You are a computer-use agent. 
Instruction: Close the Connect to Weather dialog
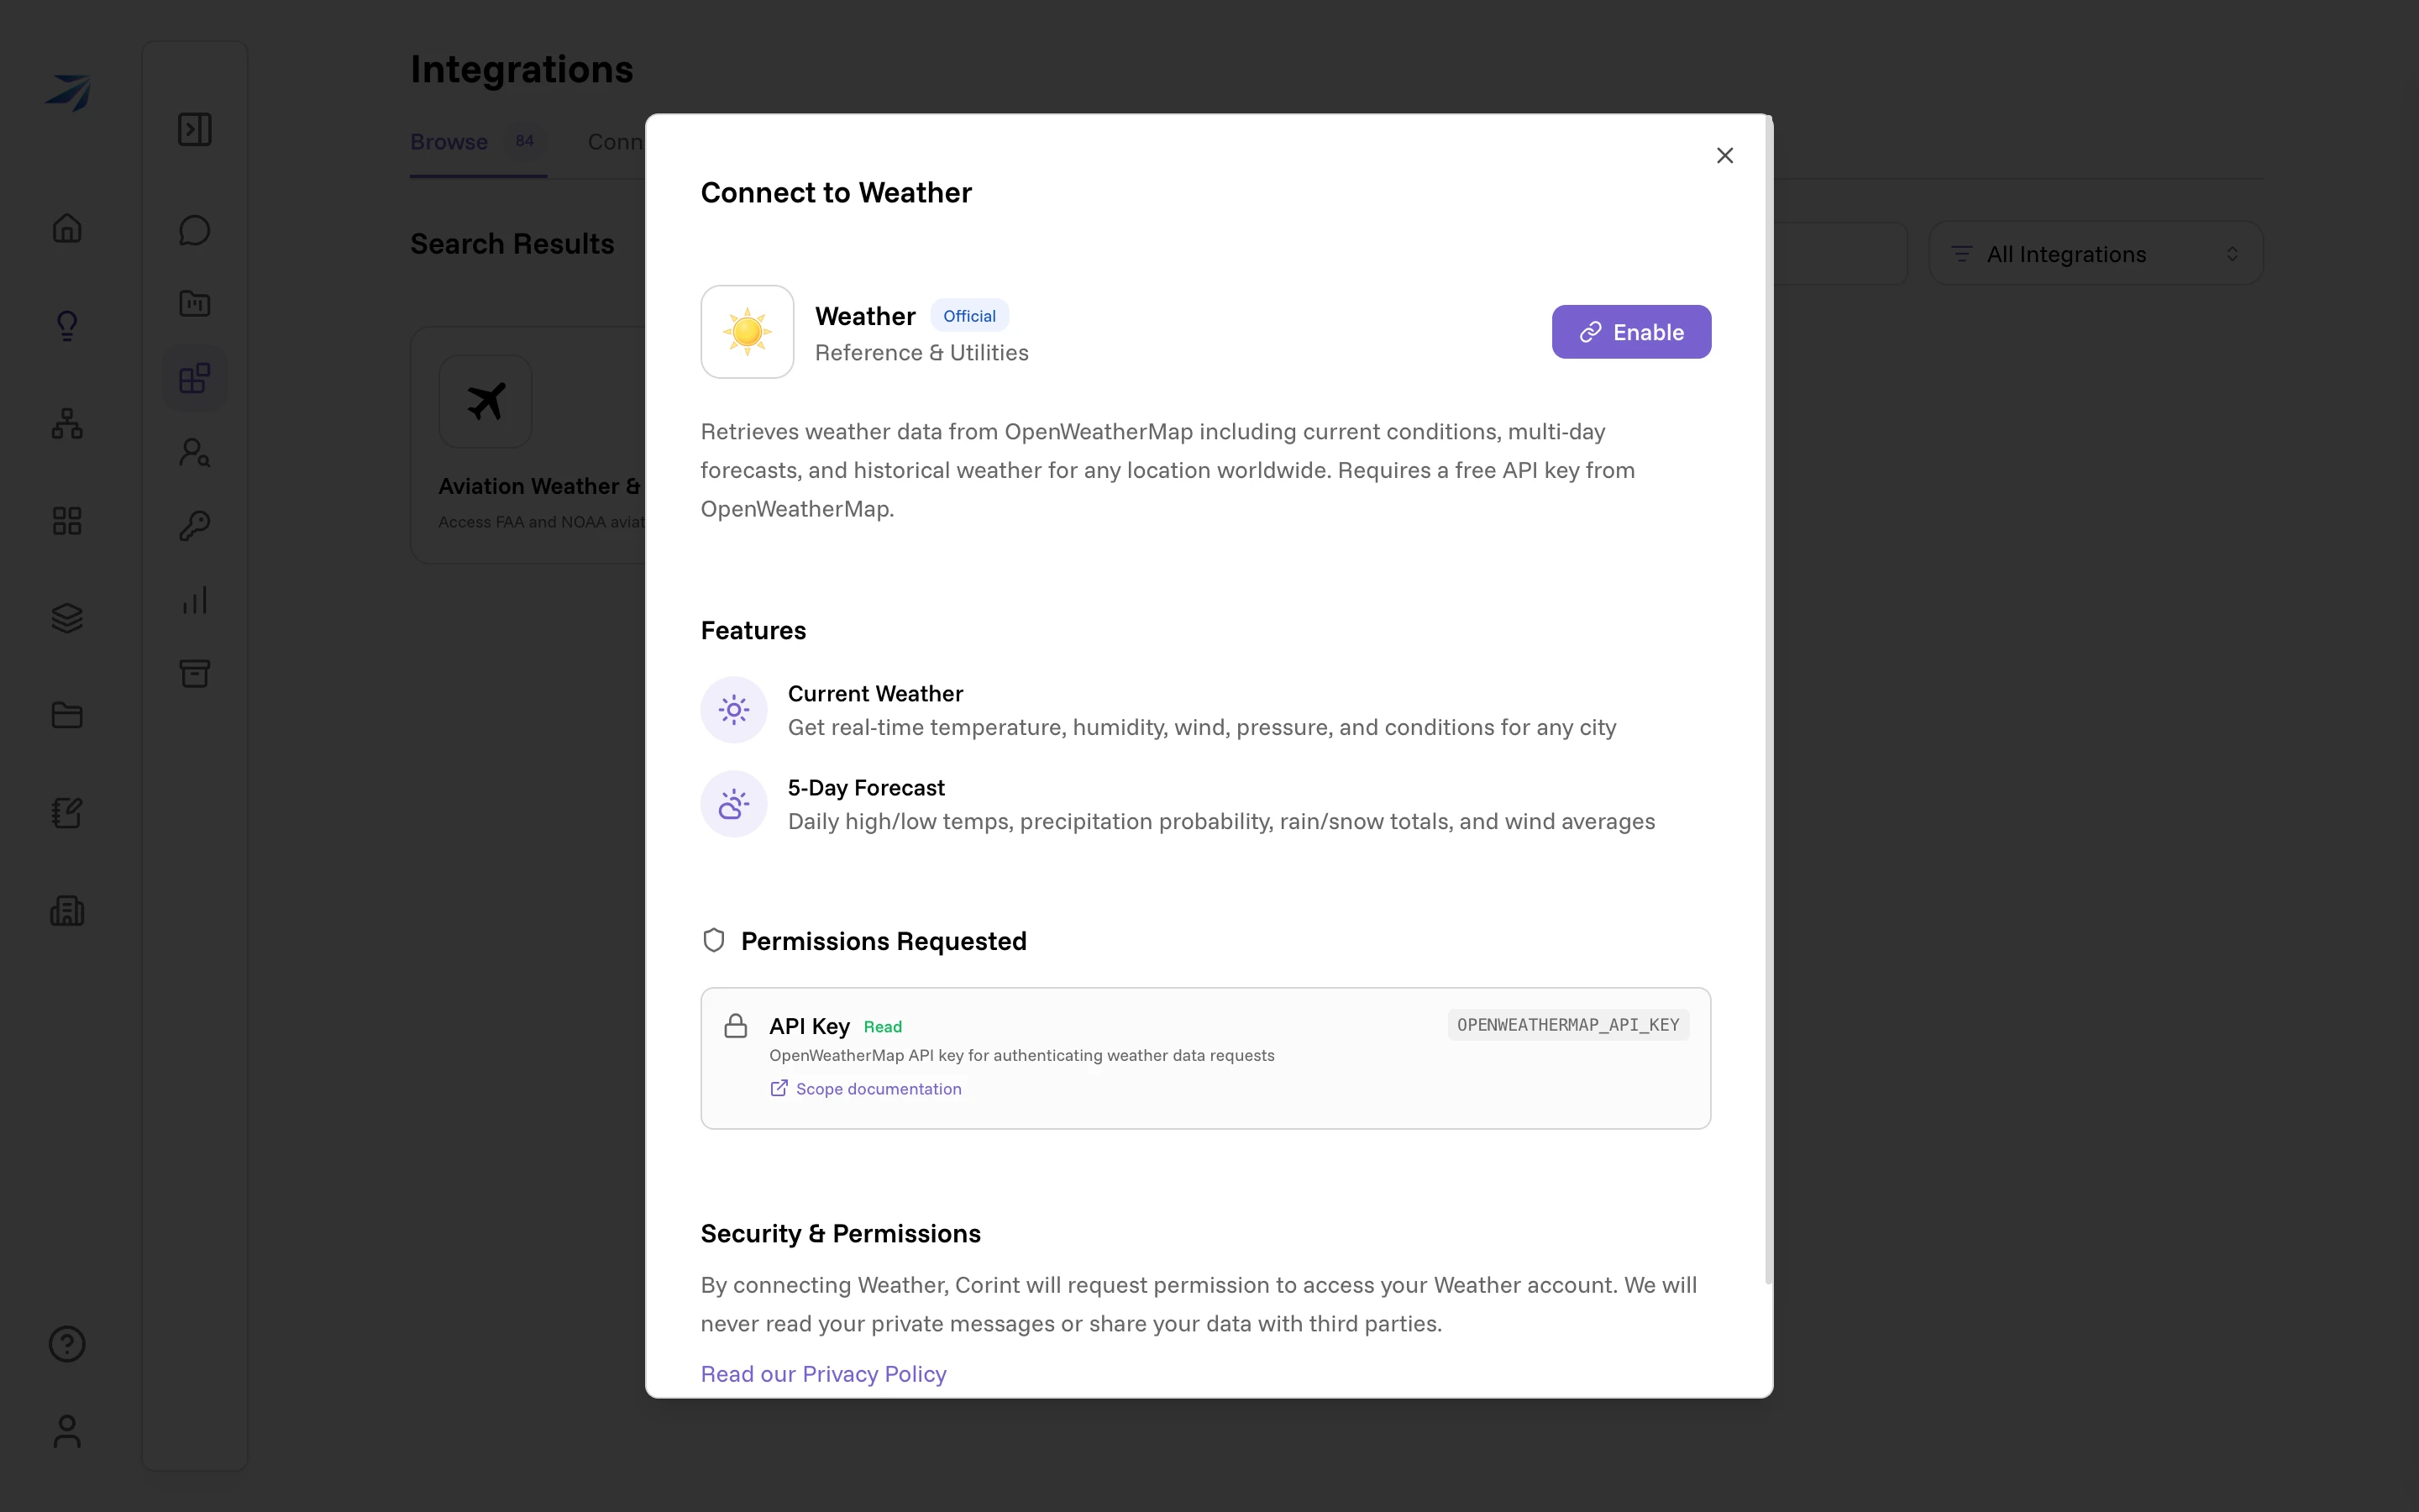tap(1724, 155)
